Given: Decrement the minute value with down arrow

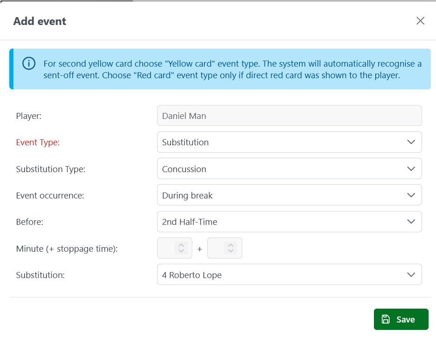Looking at the screenshot, I should coord(181,252).
